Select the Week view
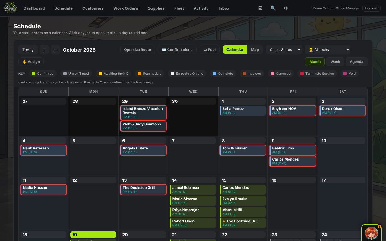Screen dimensions: 386x241 335,62
